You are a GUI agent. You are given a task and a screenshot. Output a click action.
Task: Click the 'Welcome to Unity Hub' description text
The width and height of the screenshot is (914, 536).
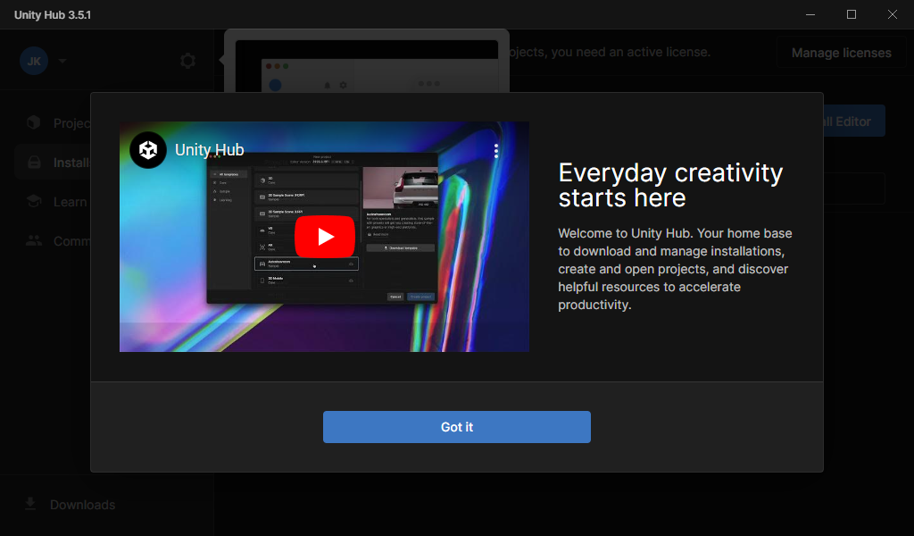(x=675, y=269)
